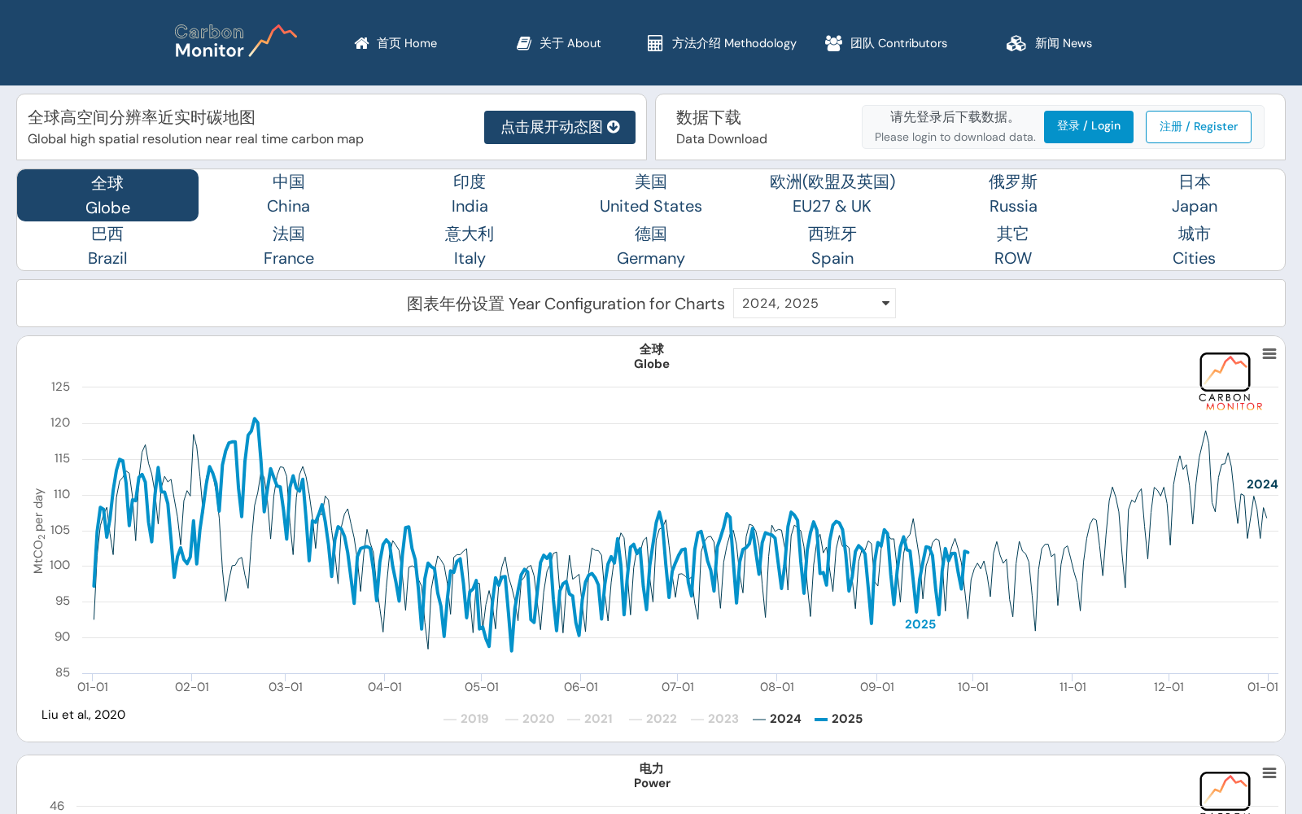The width and height of the screenshot is (1302, 814).
Task: Open the 新闻 News page
Action: pyautogui.click(x=1049, y=43)
